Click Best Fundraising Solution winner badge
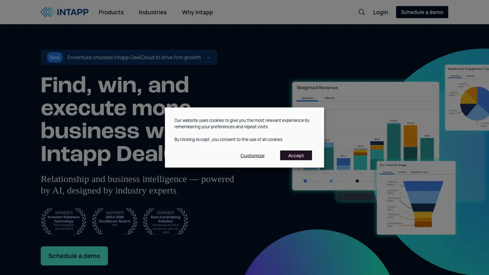Viewport: 489px width, 275px height. (166, 221)
